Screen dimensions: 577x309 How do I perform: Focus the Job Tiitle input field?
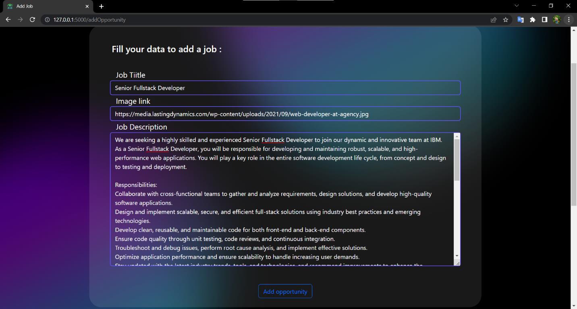[285, 88]
